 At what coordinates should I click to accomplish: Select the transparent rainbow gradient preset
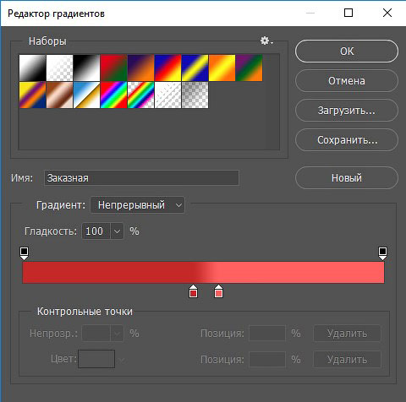[140, 95]
